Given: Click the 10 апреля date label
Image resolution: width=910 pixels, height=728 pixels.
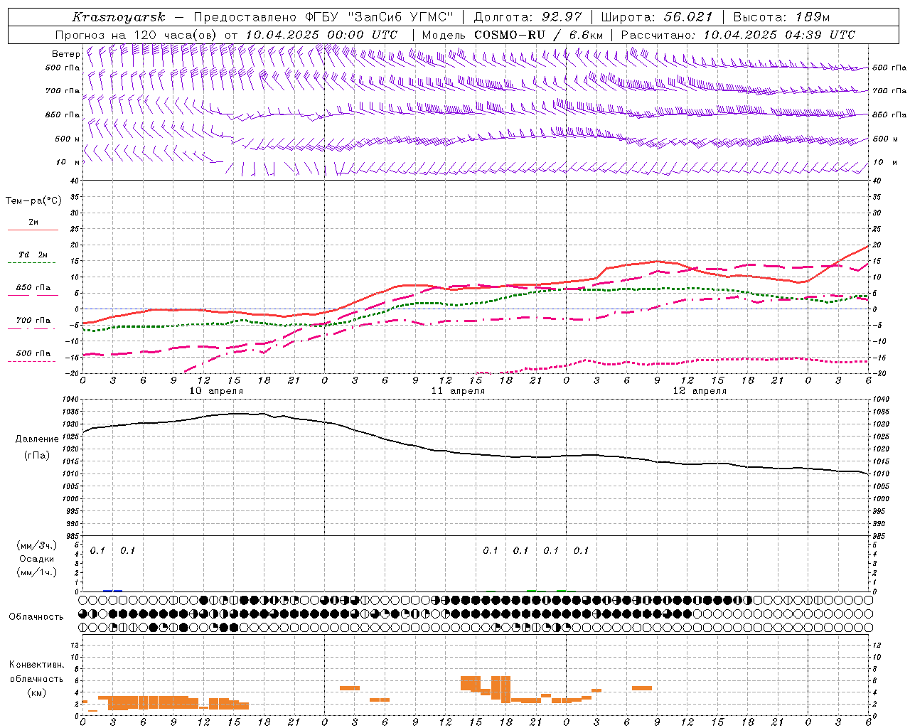Looking at the screenshot, I should [215, 391].
